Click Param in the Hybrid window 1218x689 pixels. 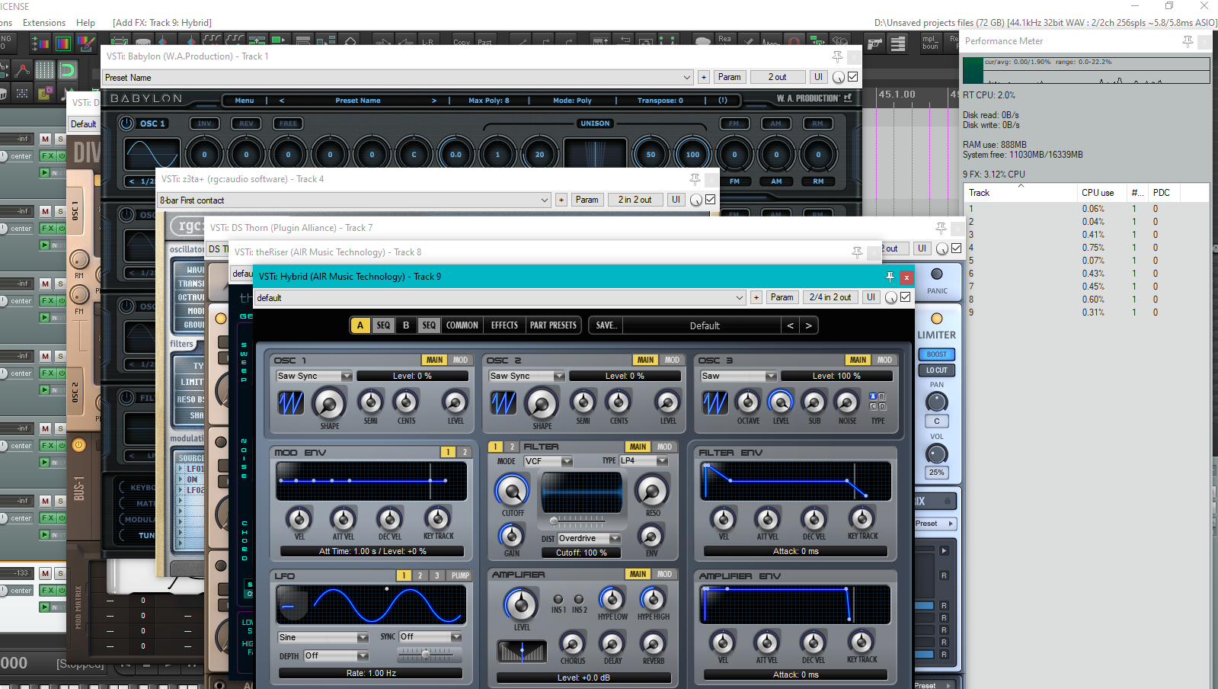[782, 297]
